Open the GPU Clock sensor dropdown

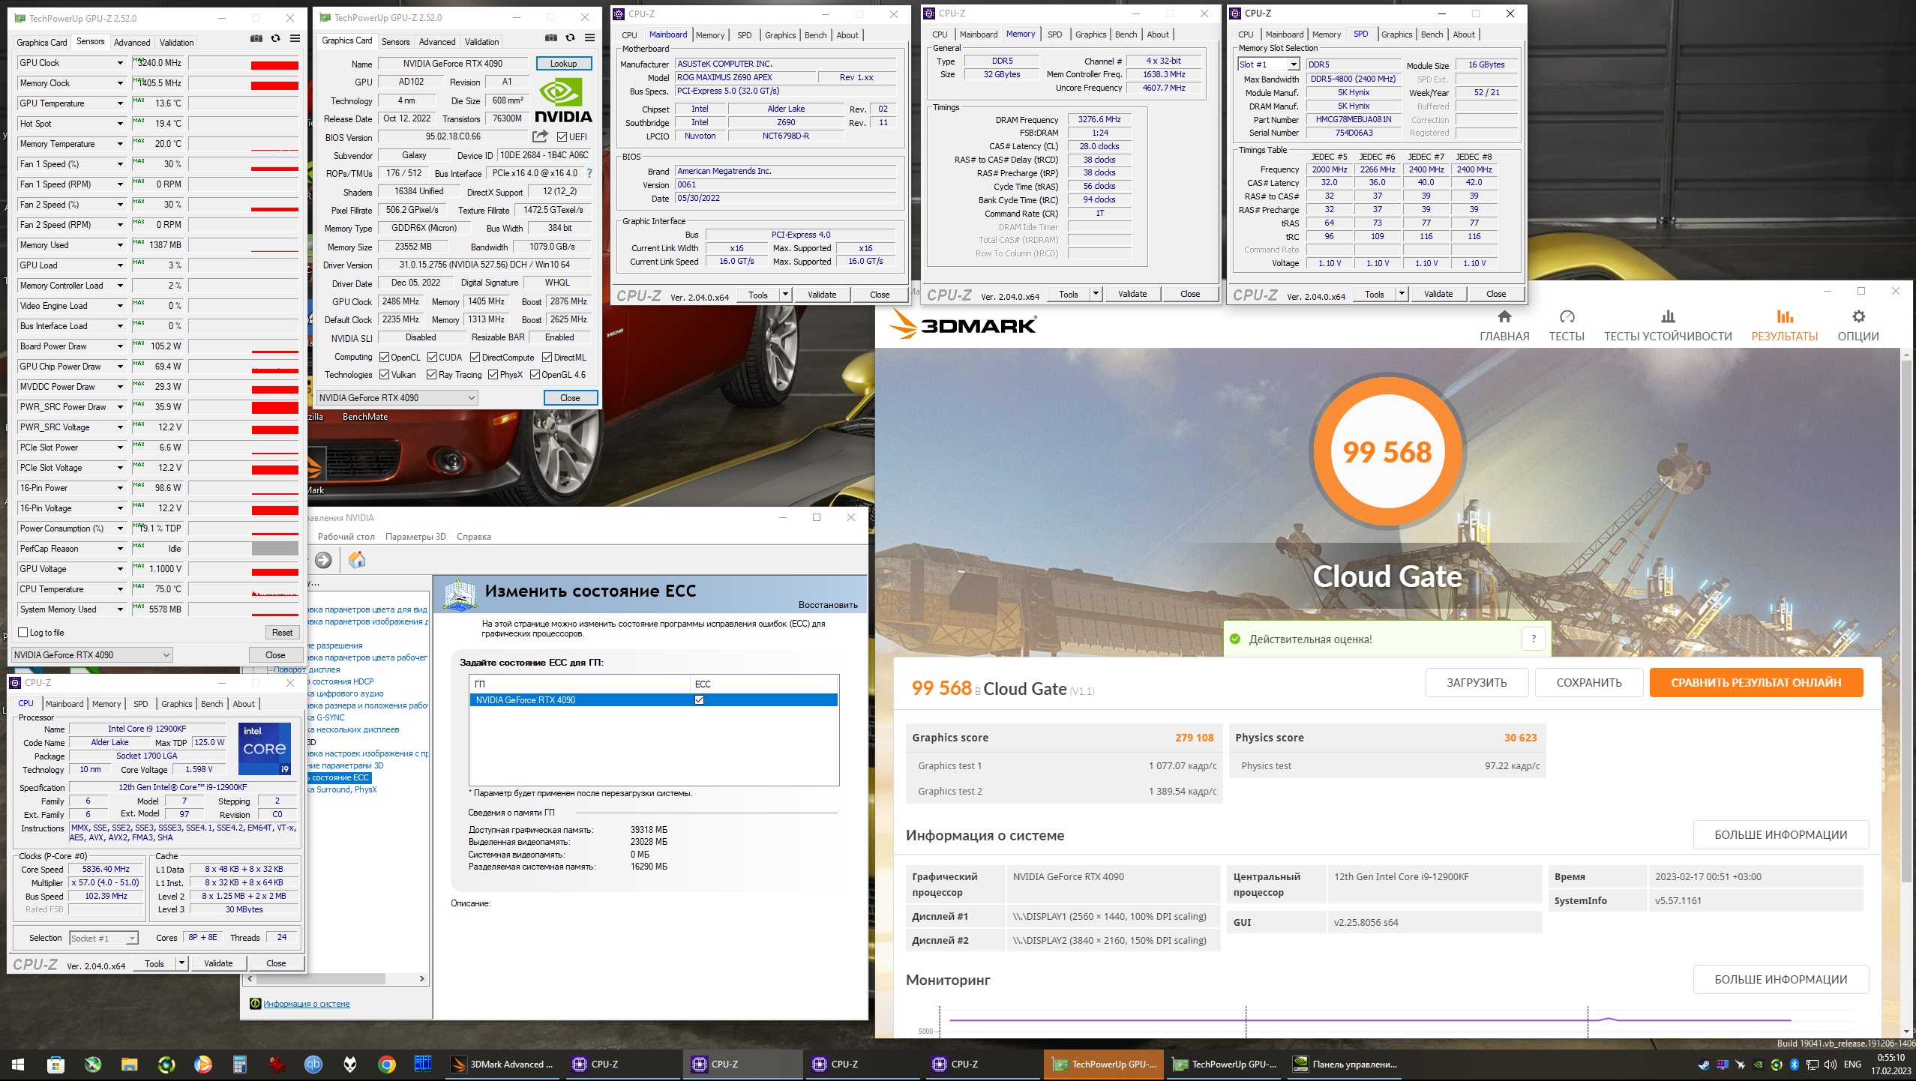pyautogui.click(x=120, y=63)
